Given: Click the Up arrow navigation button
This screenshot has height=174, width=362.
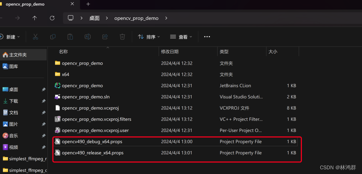Looking at the screenshot, I should point(35,18).
